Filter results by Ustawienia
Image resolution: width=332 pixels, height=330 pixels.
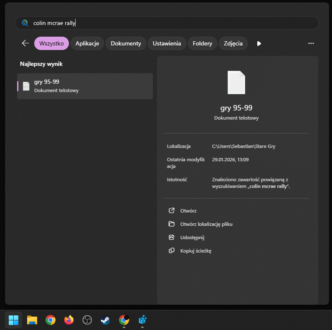(167, 43)
